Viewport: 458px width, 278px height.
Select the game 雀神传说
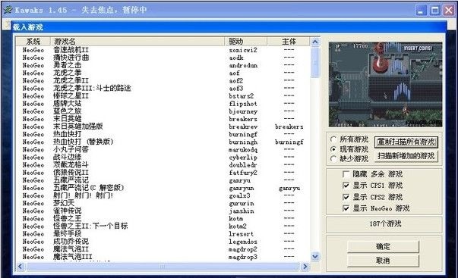pos(163,211)
